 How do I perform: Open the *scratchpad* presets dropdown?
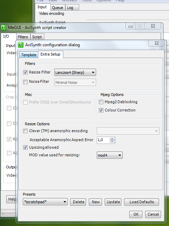click(x=45, y=202)
